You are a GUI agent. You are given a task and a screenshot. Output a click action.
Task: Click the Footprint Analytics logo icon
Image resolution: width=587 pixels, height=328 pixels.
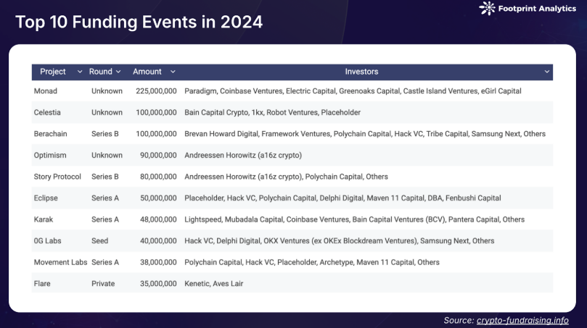pos(487,8)
